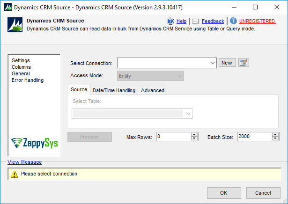Screen dimensions: 288x204
Task: Click the UNREGISTERED link
Action: [x=257, y=21]
